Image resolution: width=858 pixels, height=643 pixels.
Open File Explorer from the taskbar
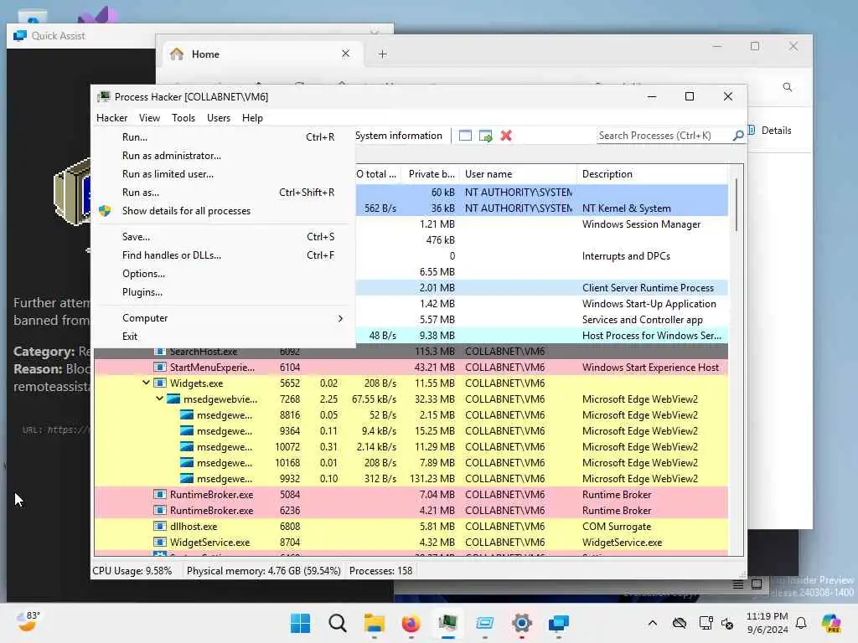(375, 623)
